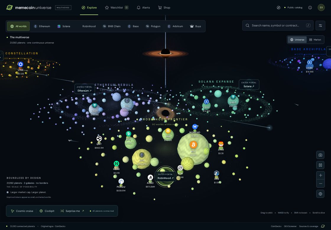331x230 pixels.
Task: Open the EX user avatar menu
Action: click(321, 8)
